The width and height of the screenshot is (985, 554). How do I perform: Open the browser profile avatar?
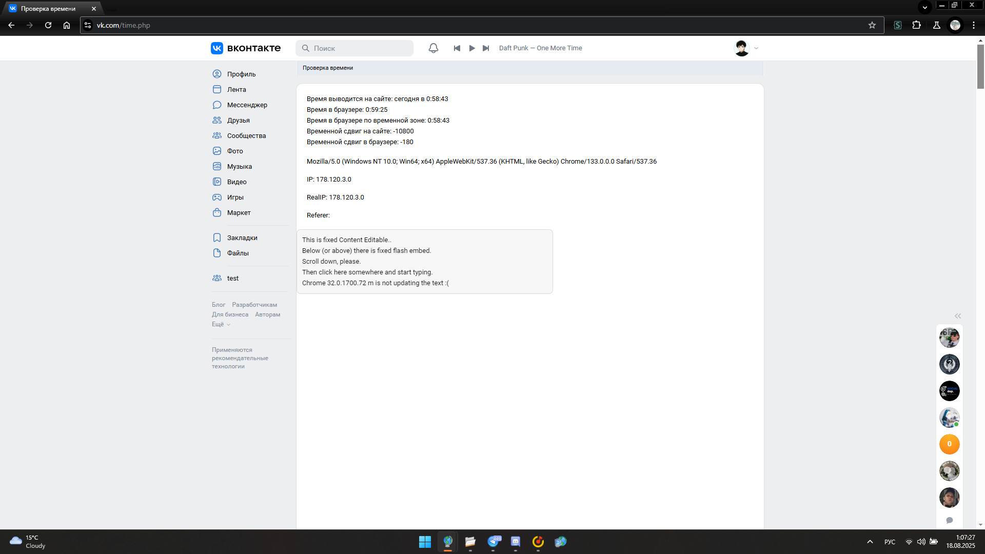pyautogui.click(x=955, y=25)
